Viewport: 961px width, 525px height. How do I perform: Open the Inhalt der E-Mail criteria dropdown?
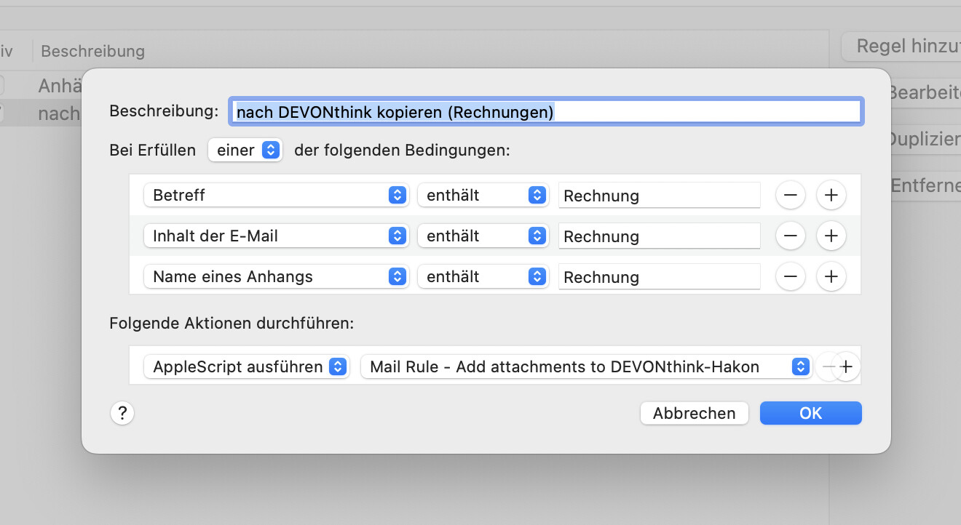pyautogui.click(x=275, y=236)
